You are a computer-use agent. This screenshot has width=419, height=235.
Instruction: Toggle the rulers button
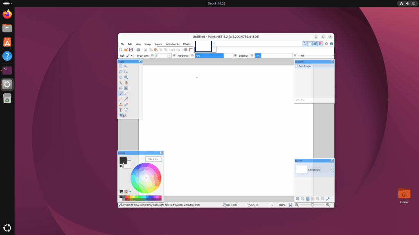[191, 49]
